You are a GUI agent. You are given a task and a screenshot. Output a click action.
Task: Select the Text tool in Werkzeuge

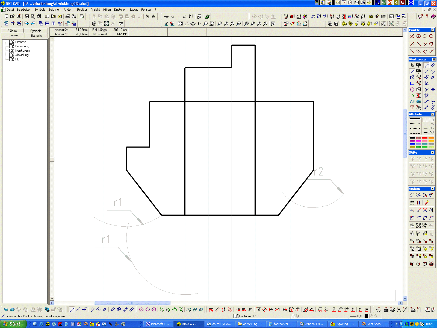[x=412, y=107]
